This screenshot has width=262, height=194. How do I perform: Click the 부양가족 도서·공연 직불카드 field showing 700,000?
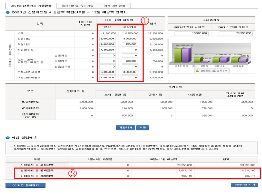tap(130, 61)
